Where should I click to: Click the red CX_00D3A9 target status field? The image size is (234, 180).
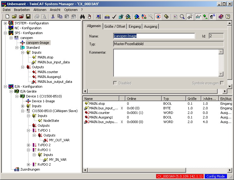(180, 176)
